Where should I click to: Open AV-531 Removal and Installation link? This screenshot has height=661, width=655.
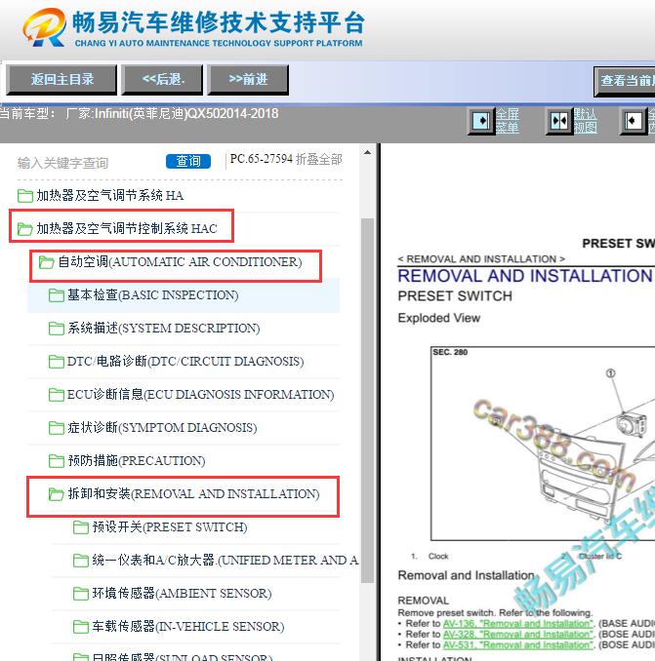[518, 645]
